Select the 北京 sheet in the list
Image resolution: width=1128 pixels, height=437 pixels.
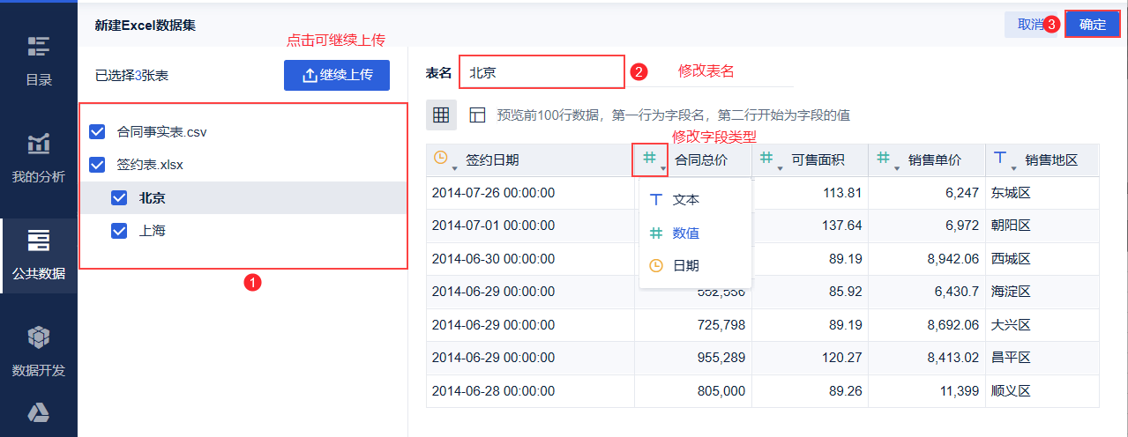(152, 198)
